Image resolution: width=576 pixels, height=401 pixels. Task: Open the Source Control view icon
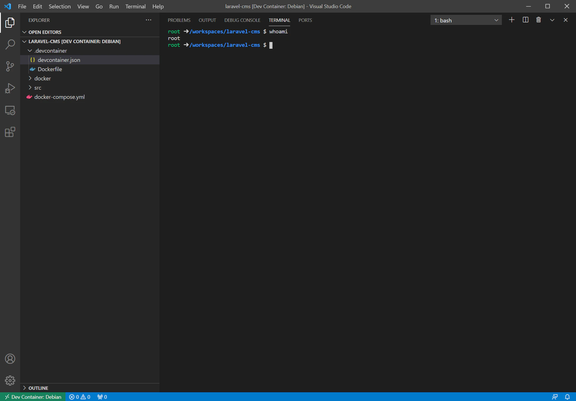pyautogui.click(x=10, y=66)
